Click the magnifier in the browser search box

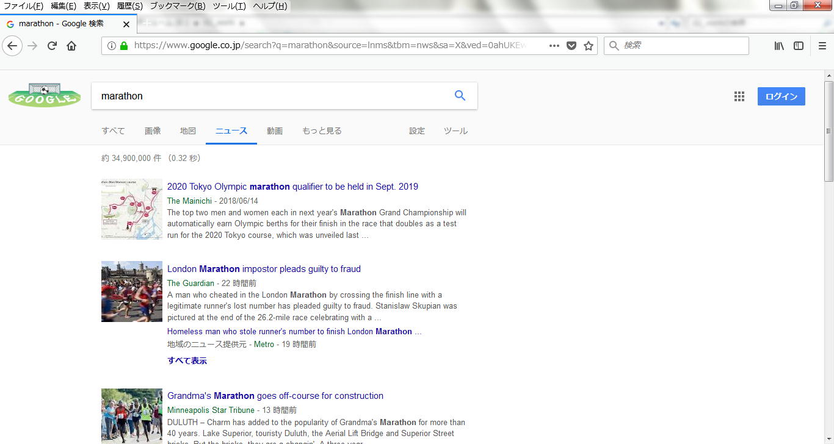pos(614,46)
